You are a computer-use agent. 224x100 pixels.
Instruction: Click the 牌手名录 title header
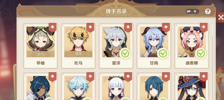click(x=116, y=11)
